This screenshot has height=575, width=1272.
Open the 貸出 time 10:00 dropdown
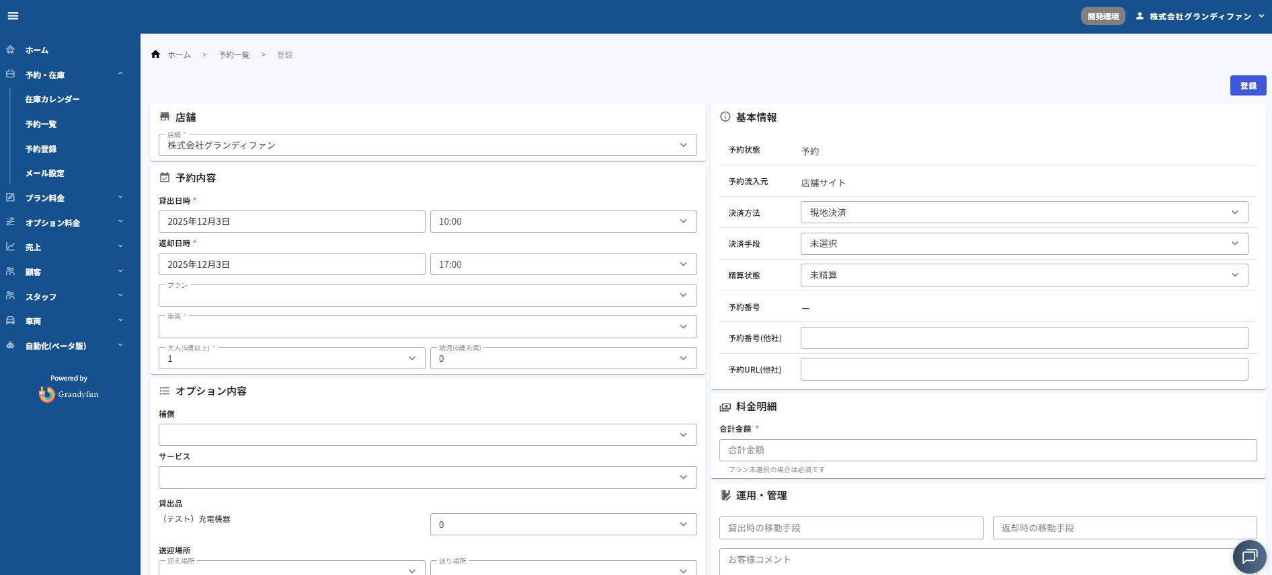coord(563,221)
